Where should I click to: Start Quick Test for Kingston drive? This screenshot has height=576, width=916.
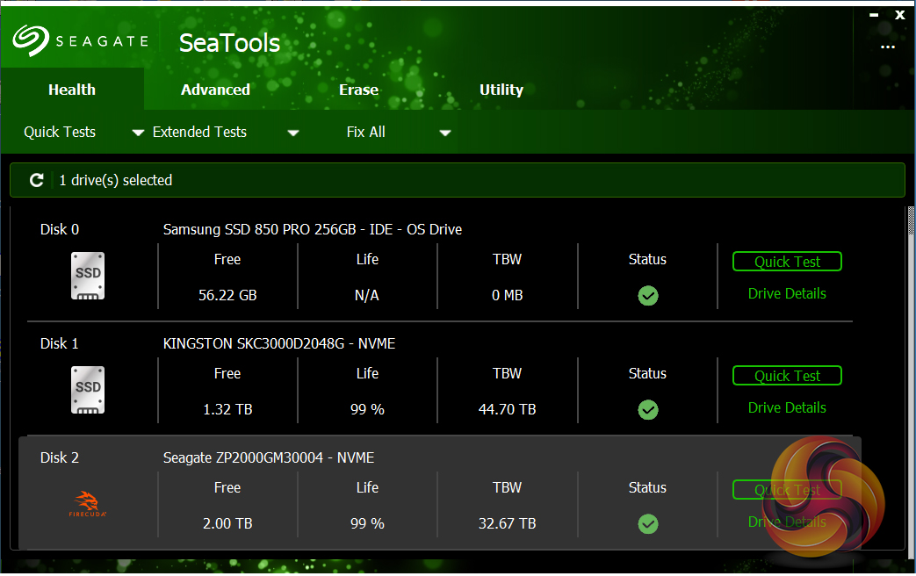(x=787, y=376)
